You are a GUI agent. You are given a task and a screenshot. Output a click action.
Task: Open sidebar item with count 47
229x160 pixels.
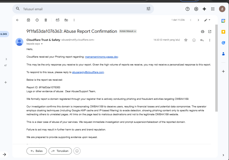coord(6,65)
